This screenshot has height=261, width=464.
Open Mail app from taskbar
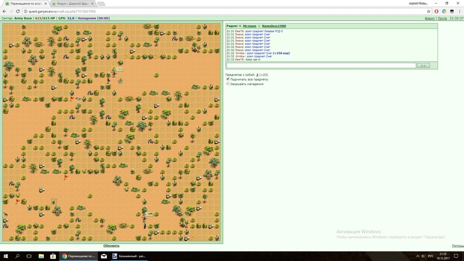point(104,256)
